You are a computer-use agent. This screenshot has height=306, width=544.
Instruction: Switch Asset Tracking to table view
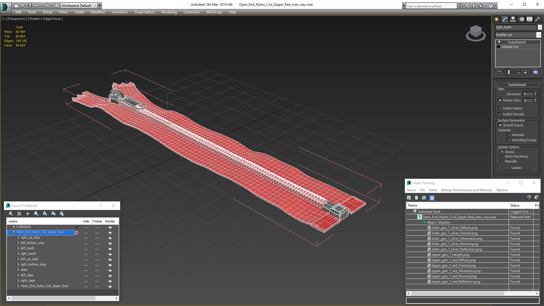click(x=432, y=198)
